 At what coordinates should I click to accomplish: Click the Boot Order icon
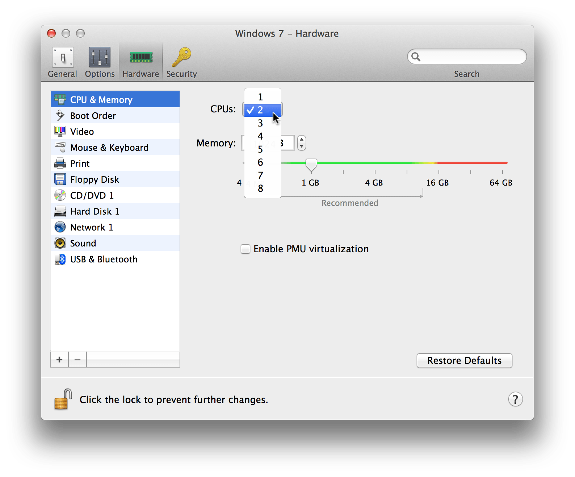coord(60,115)
